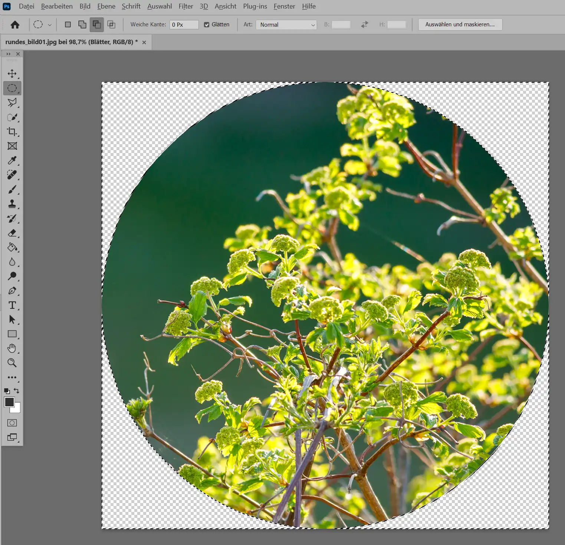Screen dimensions: 565x545
Task: Select the History Brush tool
Action: tap(12, 218)
